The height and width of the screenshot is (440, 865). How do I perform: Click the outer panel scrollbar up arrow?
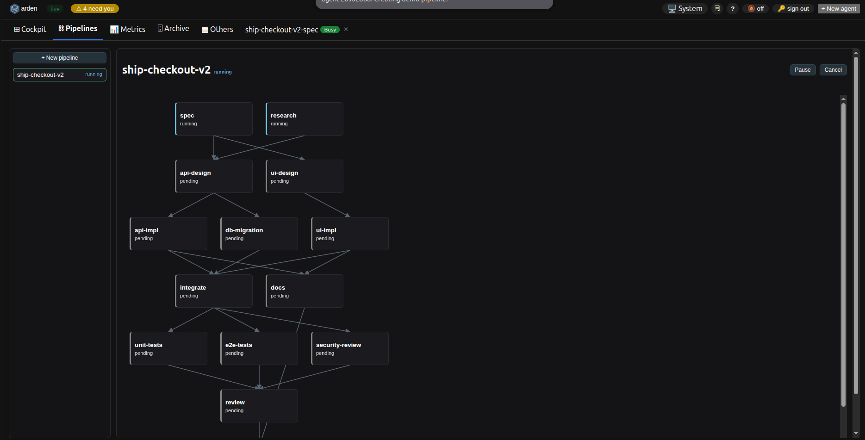[x=856, y=52]
